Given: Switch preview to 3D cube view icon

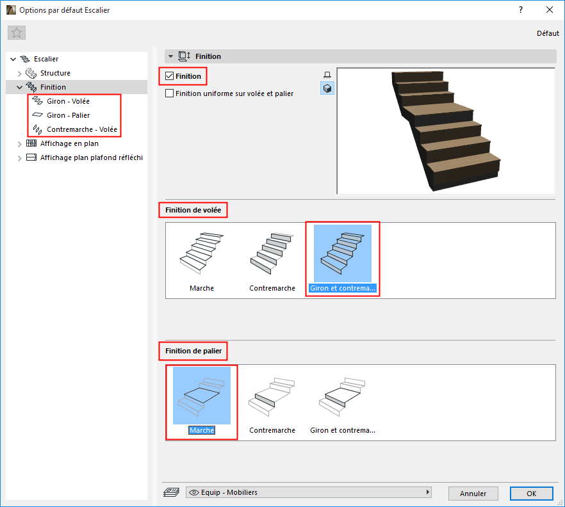Looking at the screenshot, I should (327, 88).
